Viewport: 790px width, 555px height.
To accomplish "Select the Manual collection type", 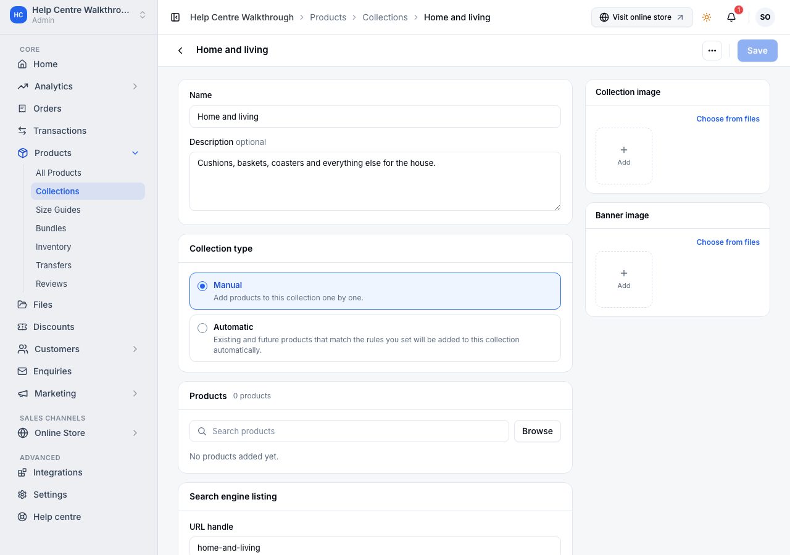I will pos(375,291).
